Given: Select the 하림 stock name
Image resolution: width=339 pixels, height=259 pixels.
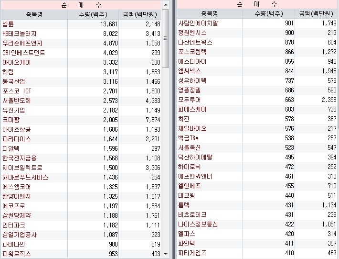Looking at the screenshot, I should click(x=8, y=72).
